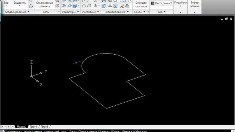
Task: Open dropdown arrow beside the blue cube icon
Action: click(x=79, y=6)
